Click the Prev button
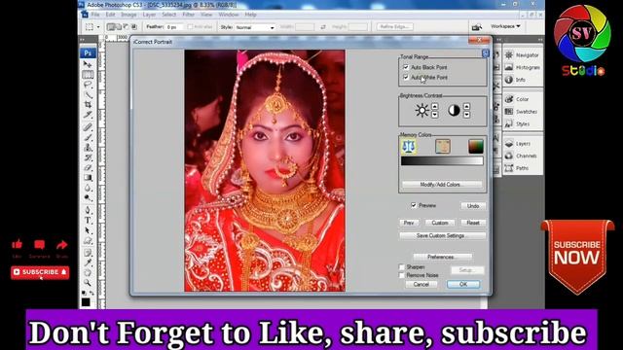Screen dimensions: 623x350 [x=409, y=223]
